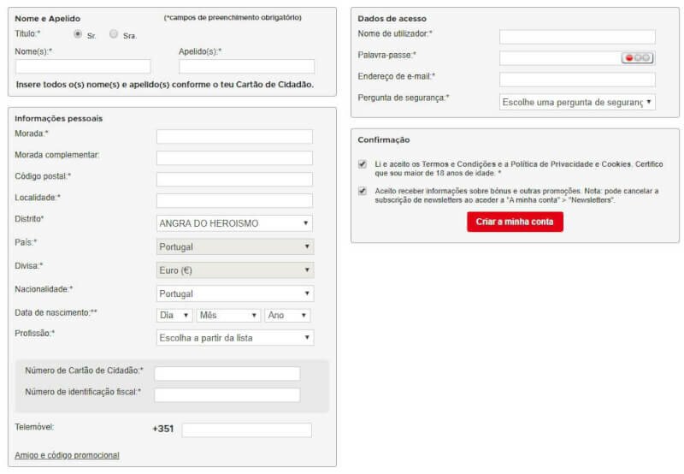Click the Endereço de e-mail field
The height and width of the screenshot is (474, 684).
tap(577, 80)
